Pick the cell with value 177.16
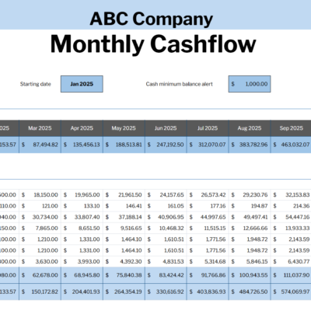Viewport: 311px width, 311px height. [x=208, y=206]
